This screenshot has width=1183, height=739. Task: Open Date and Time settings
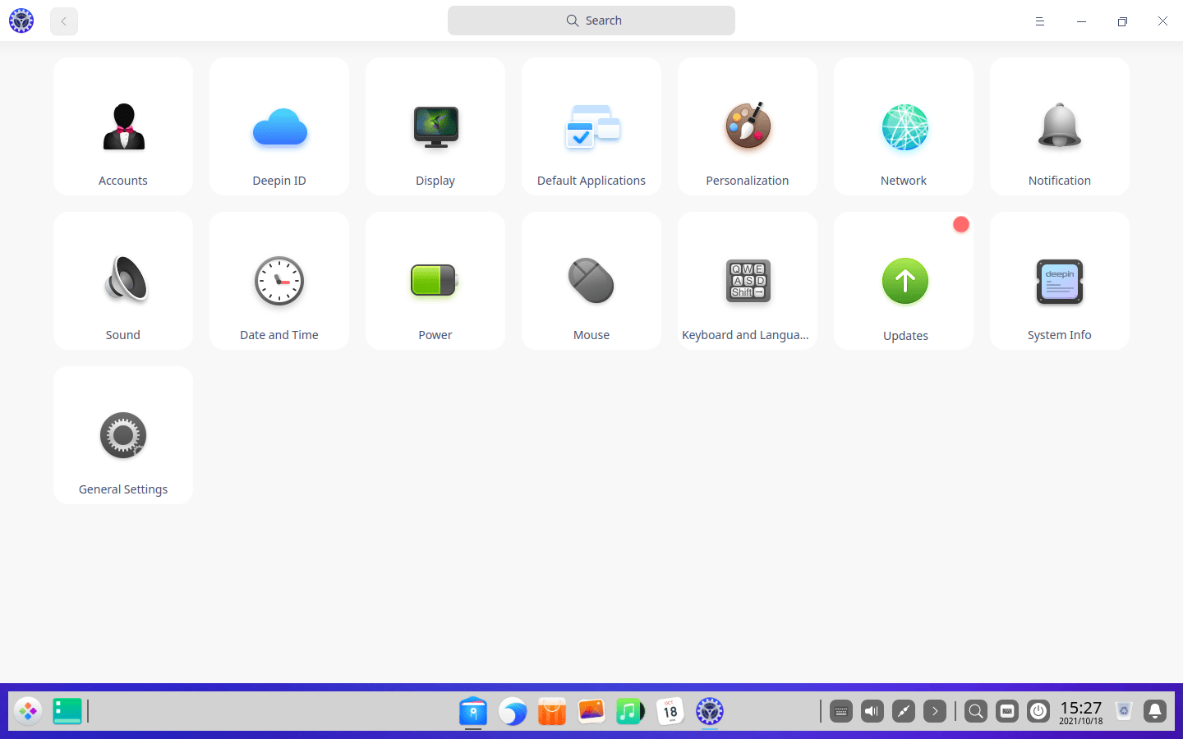tap(278, 281)
